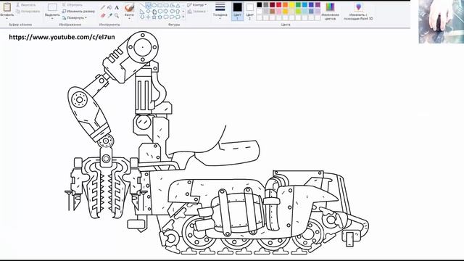Select the Text tool

click(x=117, y=7)
